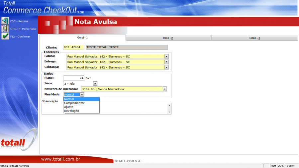Expand the Fatura address dropdown arrow
This screenshot has width=299, height=168.
point(166,56)
